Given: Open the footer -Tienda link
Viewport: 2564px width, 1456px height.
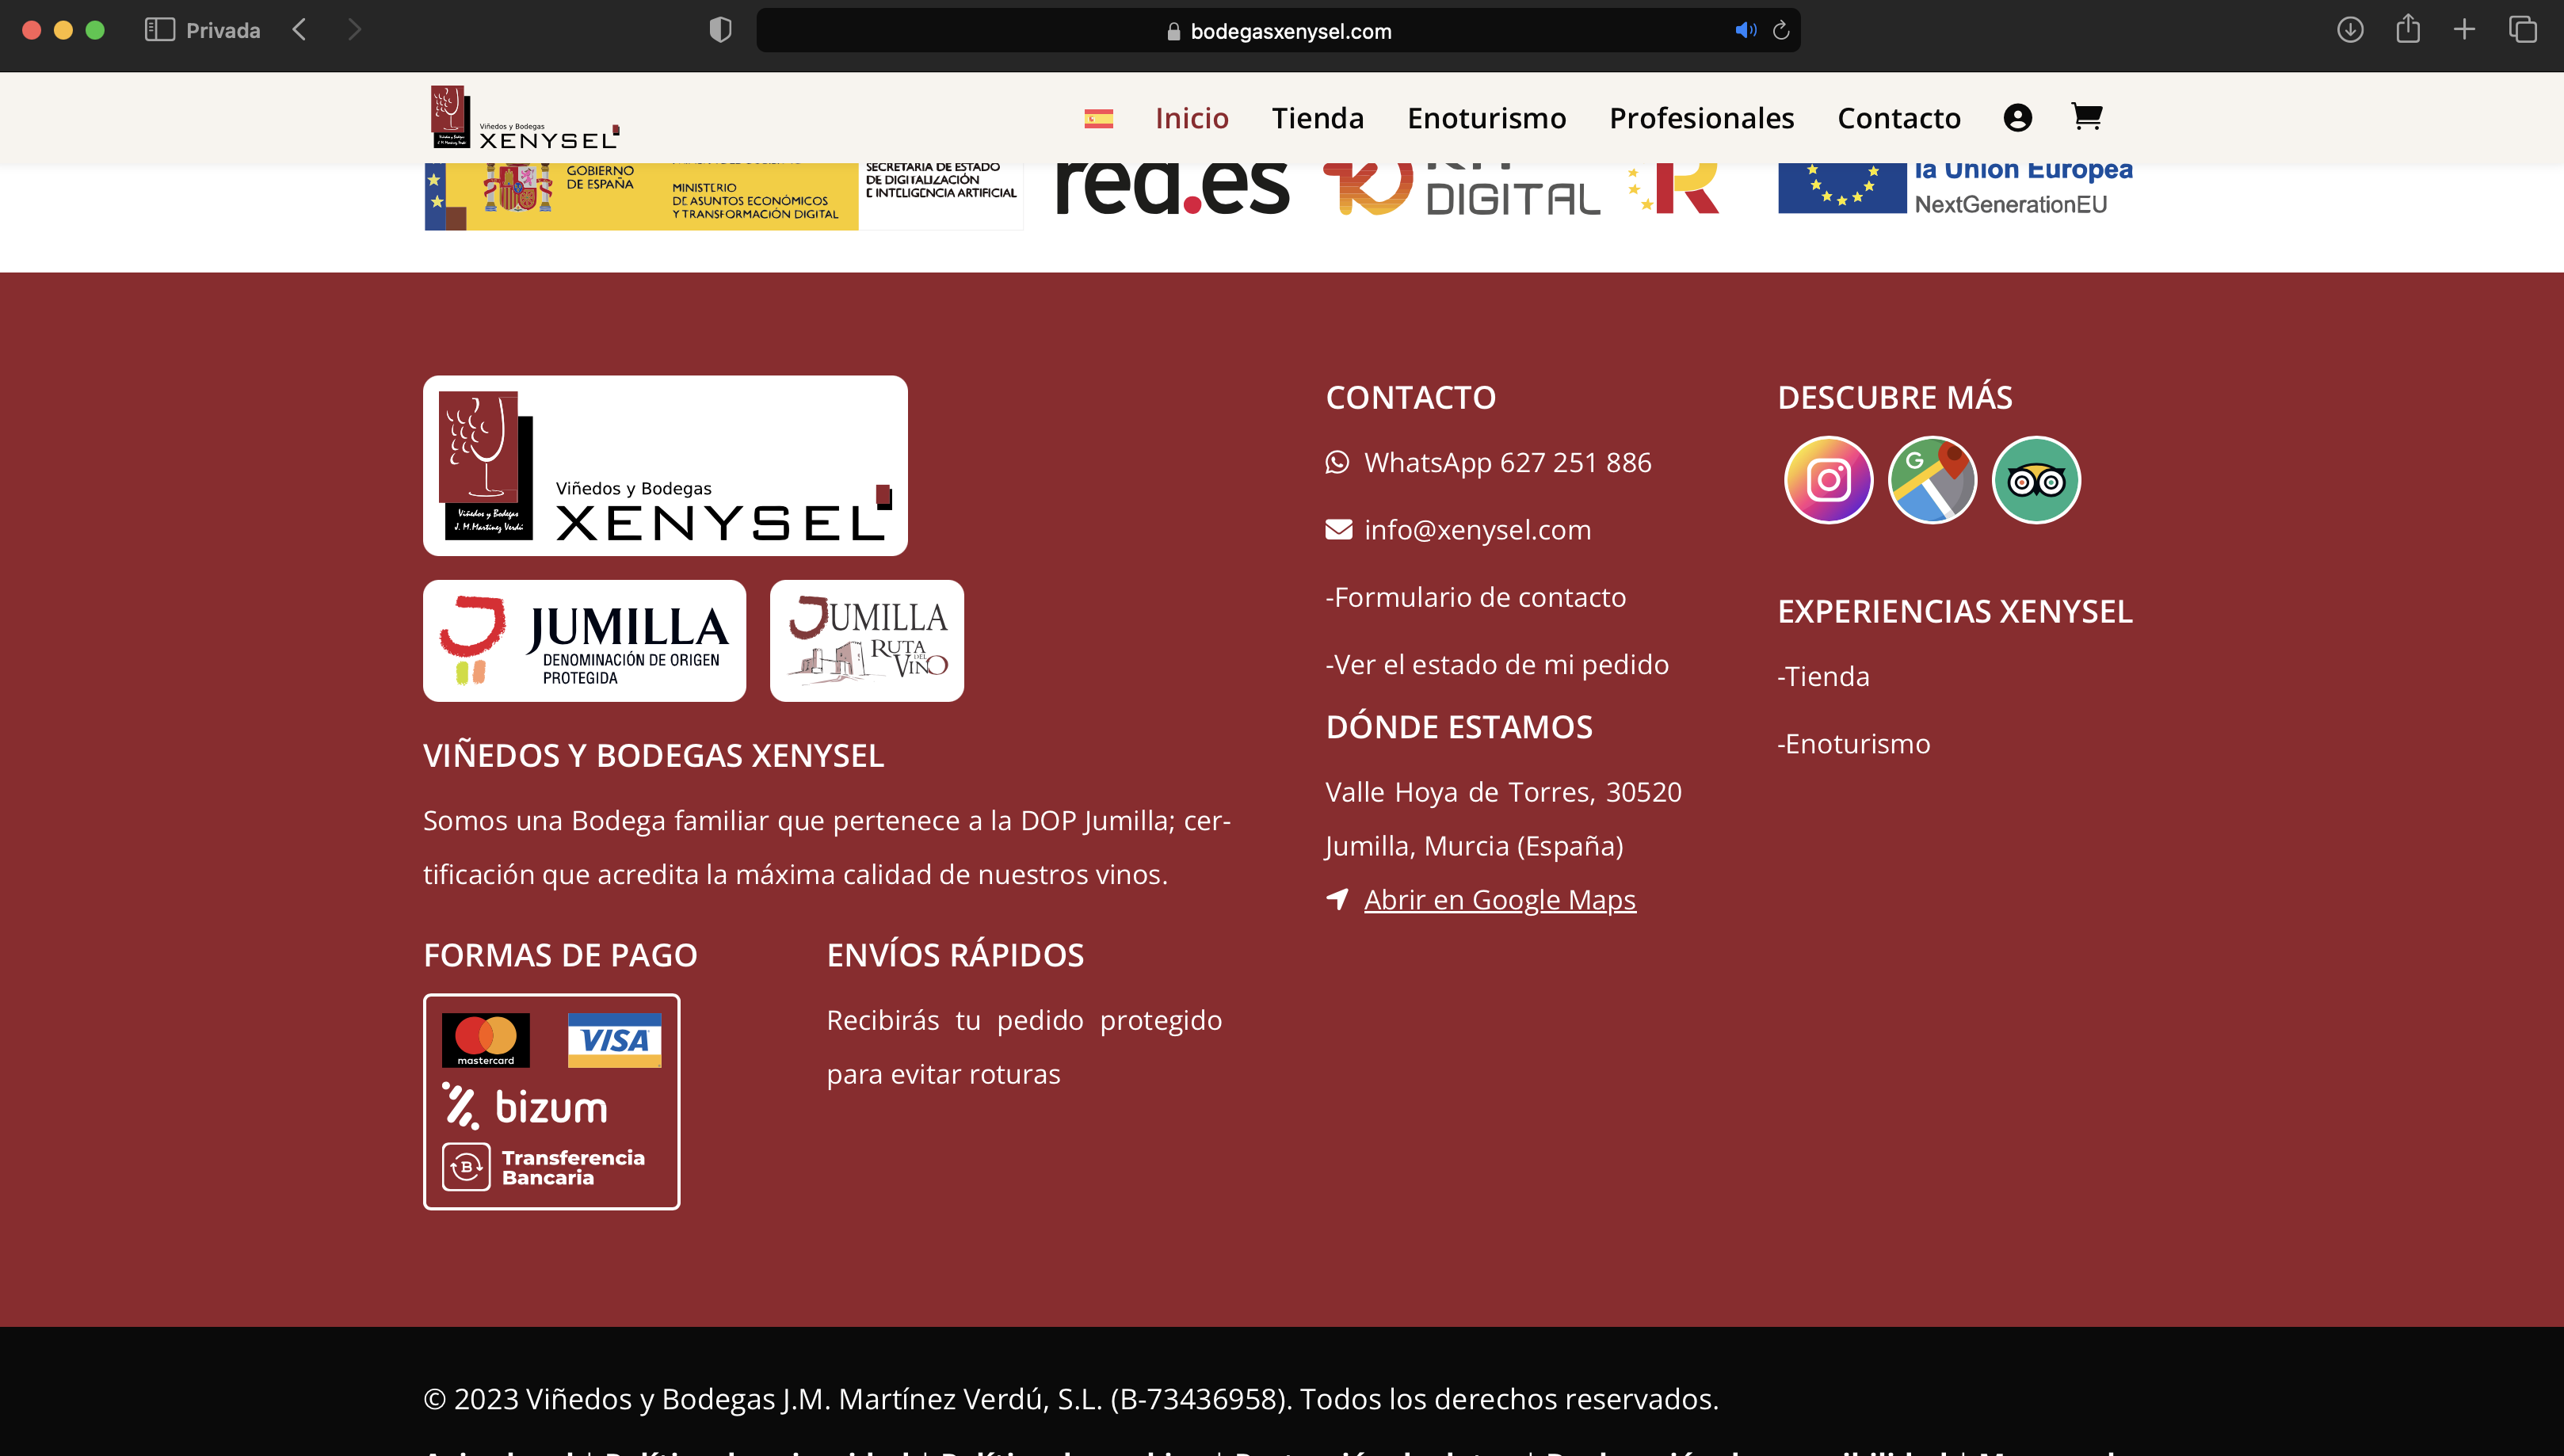Looking at the screenshot, I should click(x=1823, y=676).
